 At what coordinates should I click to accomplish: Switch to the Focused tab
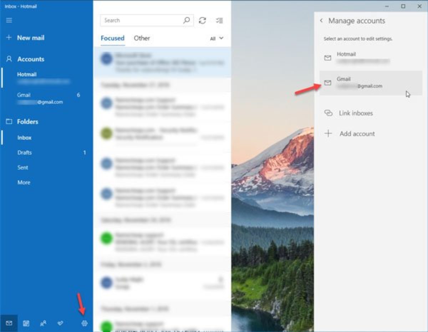pyautogui.click(x=112, y=38)
